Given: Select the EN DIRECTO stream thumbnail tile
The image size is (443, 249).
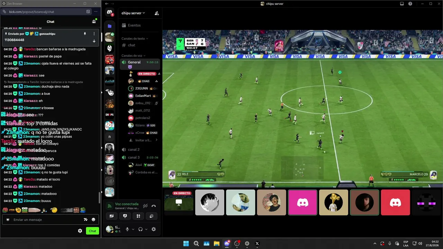Looking at the screenshot, I should [x=179, y=202].
